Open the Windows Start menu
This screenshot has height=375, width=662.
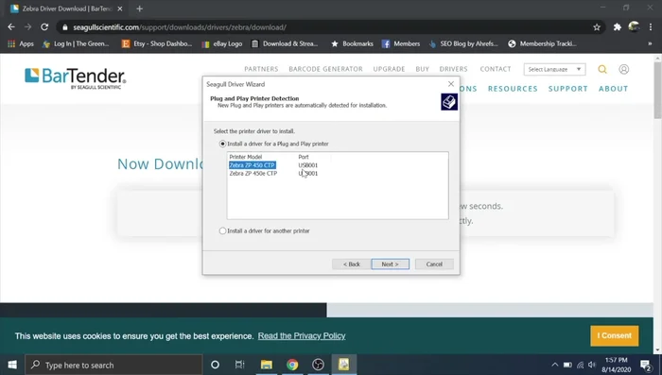12,365
